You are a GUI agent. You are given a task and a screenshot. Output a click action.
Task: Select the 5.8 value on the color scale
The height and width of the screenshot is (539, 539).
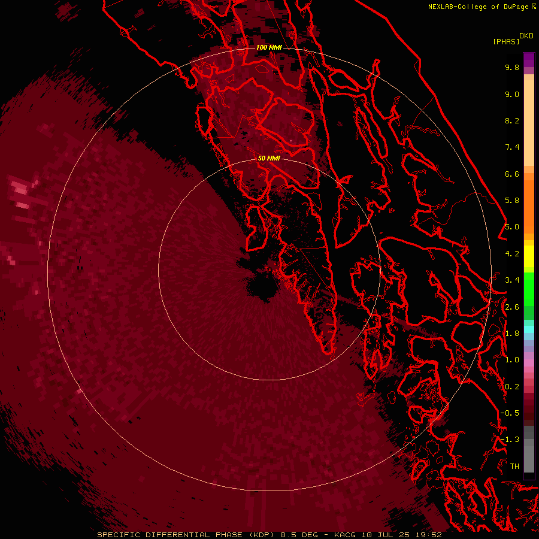(x=512, y=201)
